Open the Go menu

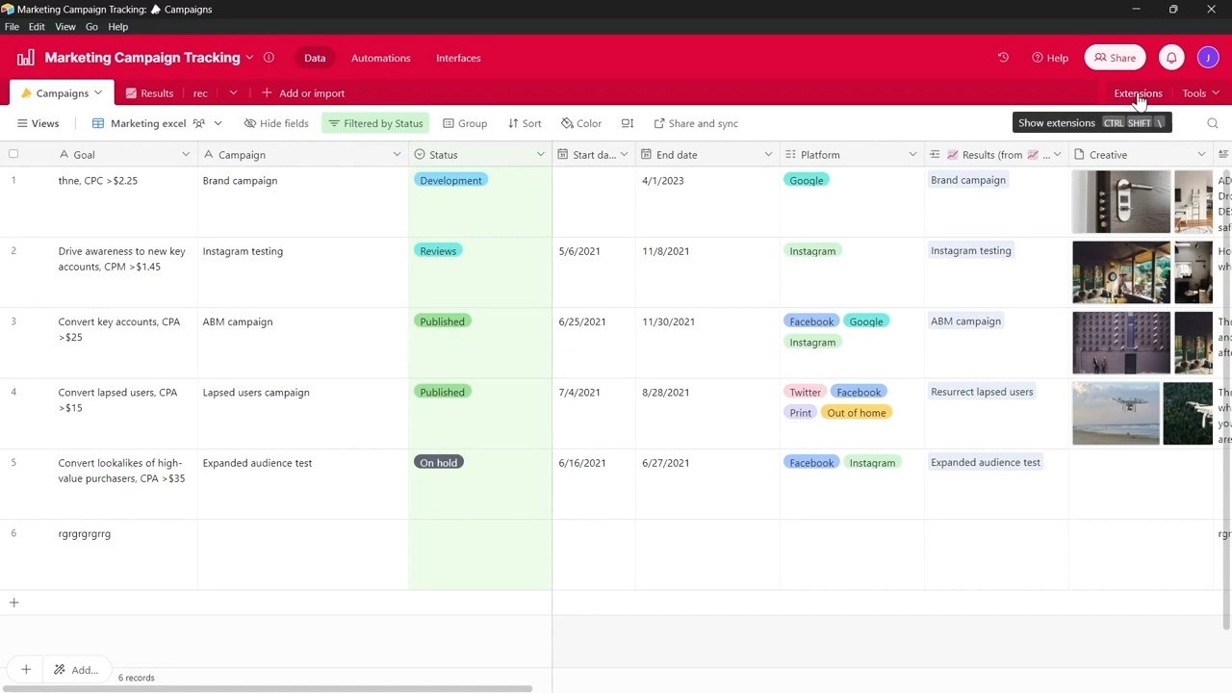coord(91,27)
